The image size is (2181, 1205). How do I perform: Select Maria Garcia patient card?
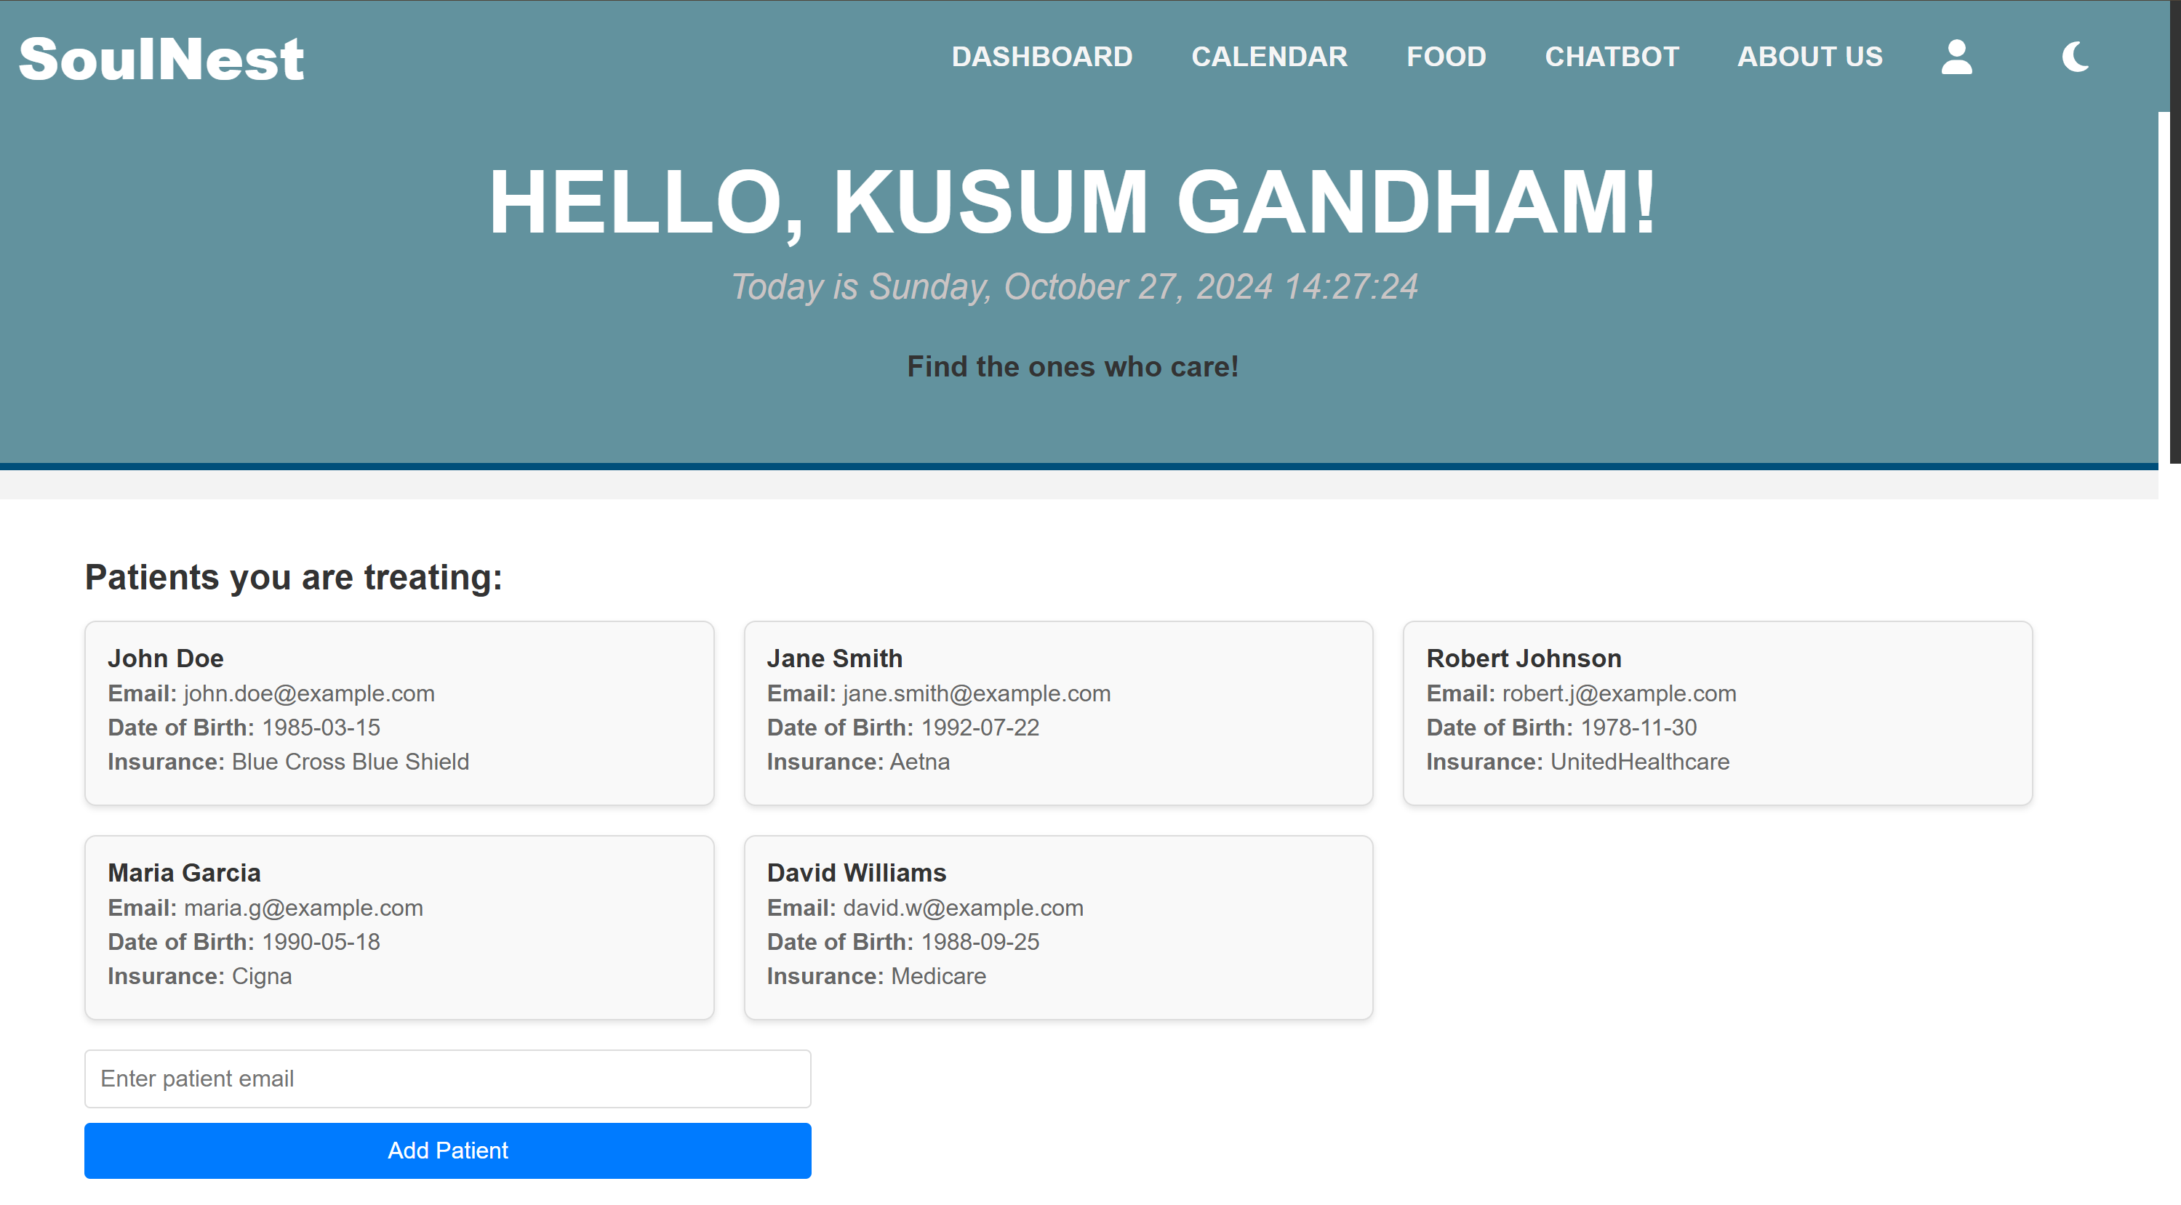coord(399,927)
